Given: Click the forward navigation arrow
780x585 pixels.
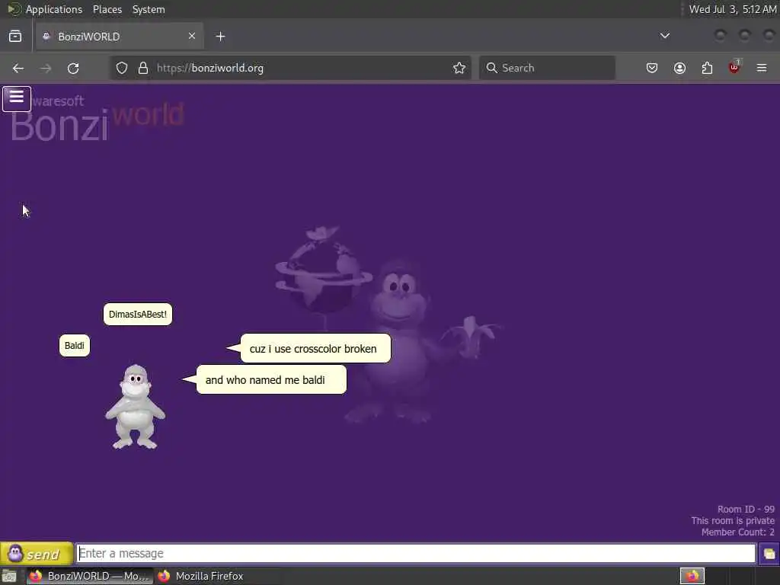Looking at the screenshot, I should pos(46,68).
